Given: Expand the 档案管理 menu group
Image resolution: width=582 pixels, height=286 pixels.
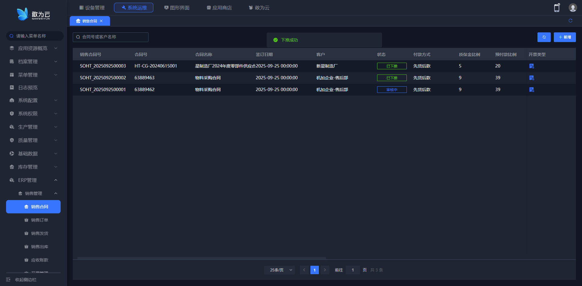Looking at the screenshot, I should click(x=33, y=61).
